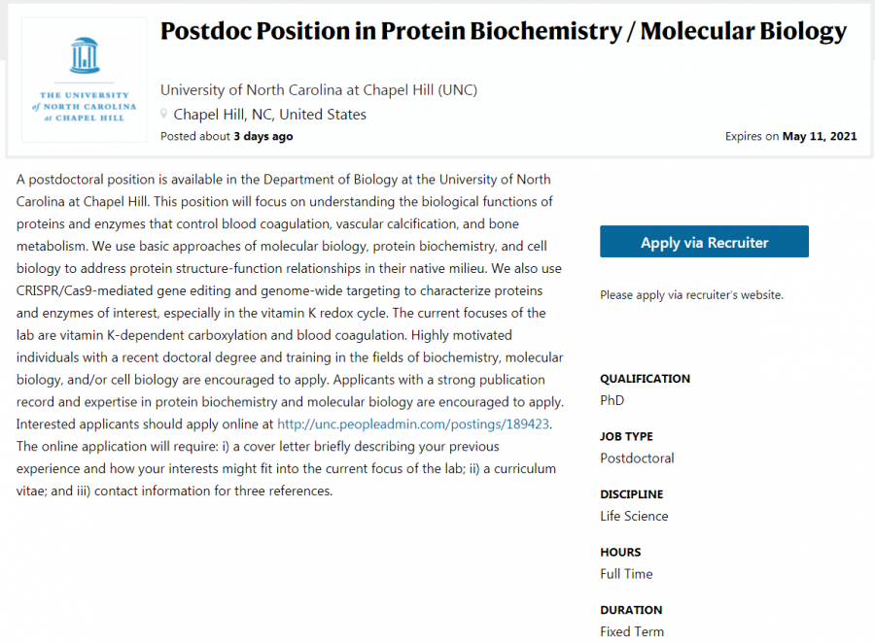The image size is (875, 643).
Task: Select the Fixed Term duration value
Action: 632,631
